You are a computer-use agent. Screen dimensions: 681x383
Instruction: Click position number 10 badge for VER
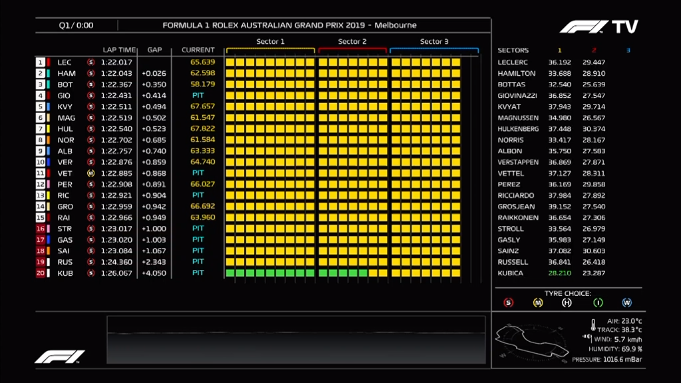click(40, 162)
